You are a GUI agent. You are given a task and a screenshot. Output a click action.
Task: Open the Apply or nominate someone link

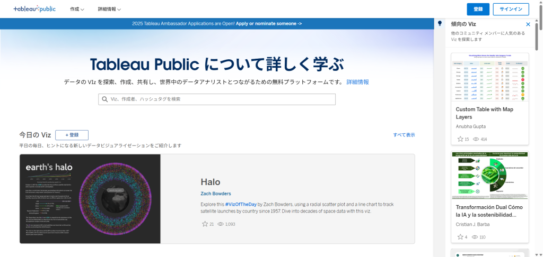[x=269, y=24]
